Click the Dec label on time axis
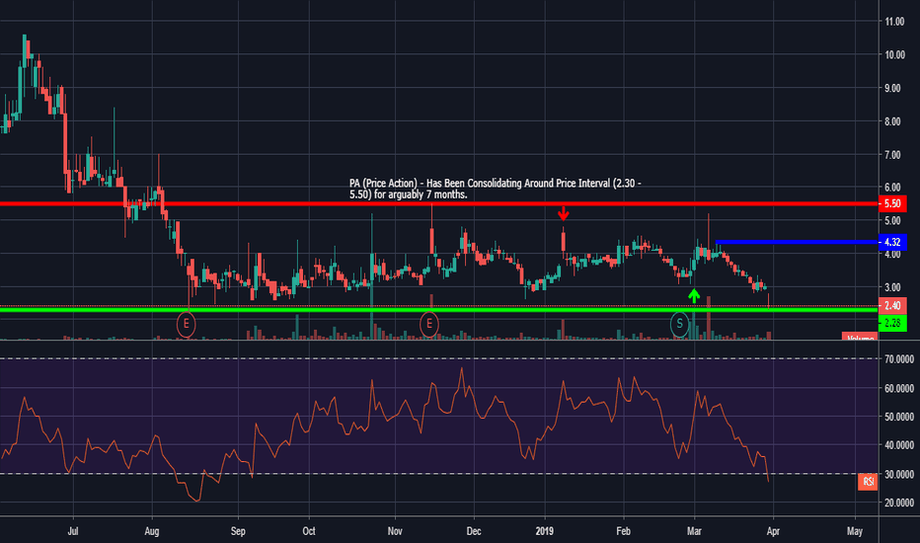 pos(474,531)
